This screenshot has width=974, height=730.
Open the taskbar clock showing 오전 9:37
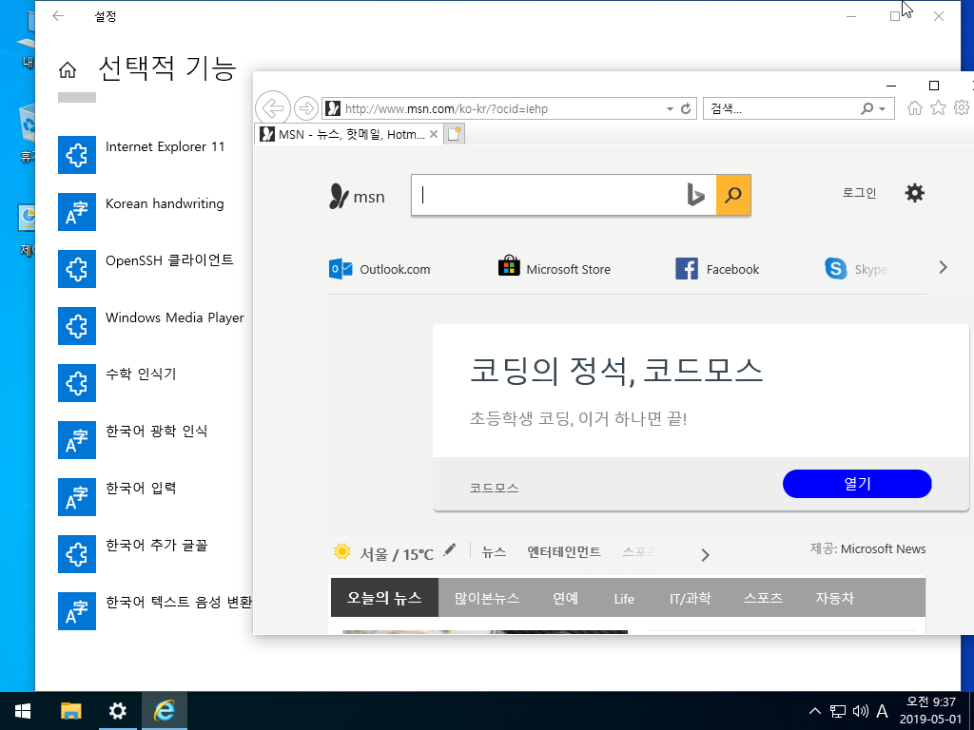click(x=930, y=711)
